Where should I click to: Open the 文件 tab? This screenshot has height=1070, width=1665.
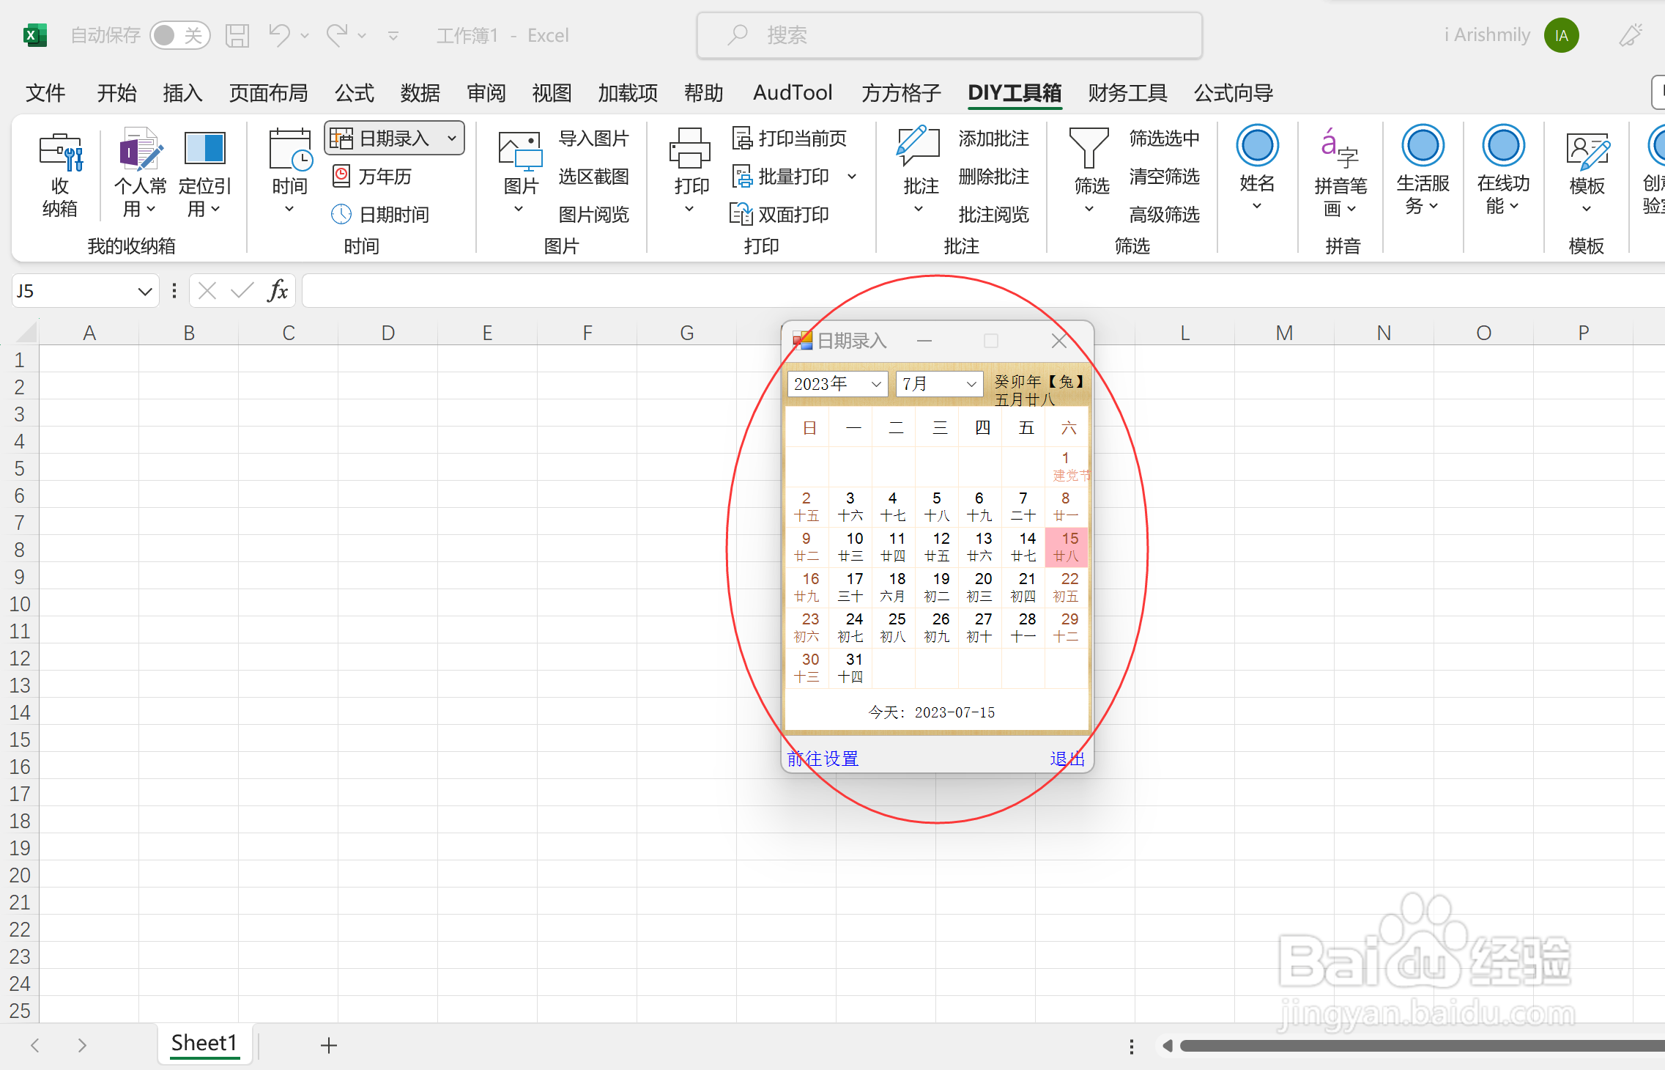45,93
